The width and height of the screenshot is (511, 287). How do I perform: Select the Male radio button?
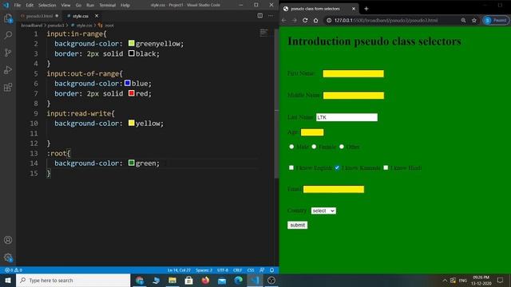pyautogui.click(x=291, y=147)
